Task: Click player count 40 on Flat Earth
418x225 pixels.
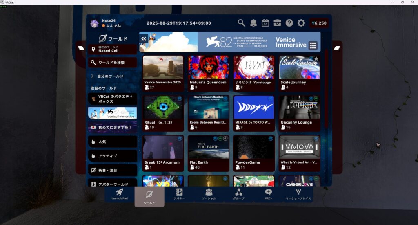Action: click(195, 167)
